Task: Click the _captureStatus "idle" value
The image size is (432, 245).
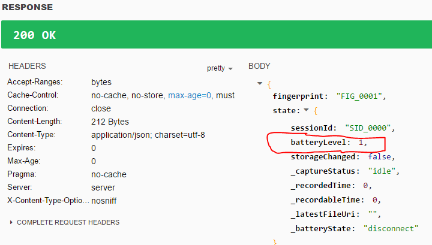Action: (382, 171)
